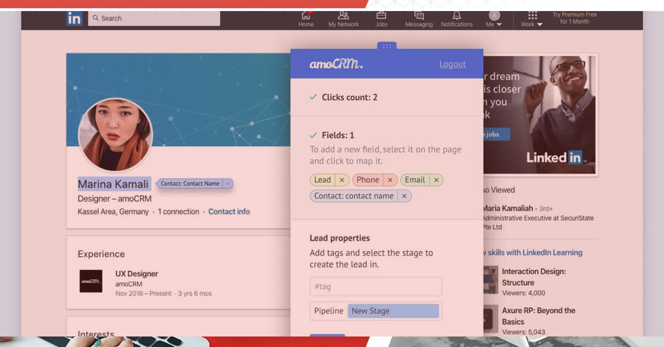Click Try Premium Free for 1 Month

pos(574,18)
